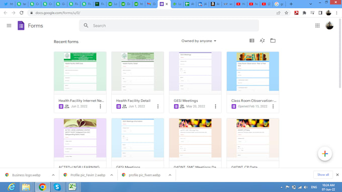Expand Profile pic_Fevirr 2.webp download options
Screen dimensions: 342x192
point(112,175)
